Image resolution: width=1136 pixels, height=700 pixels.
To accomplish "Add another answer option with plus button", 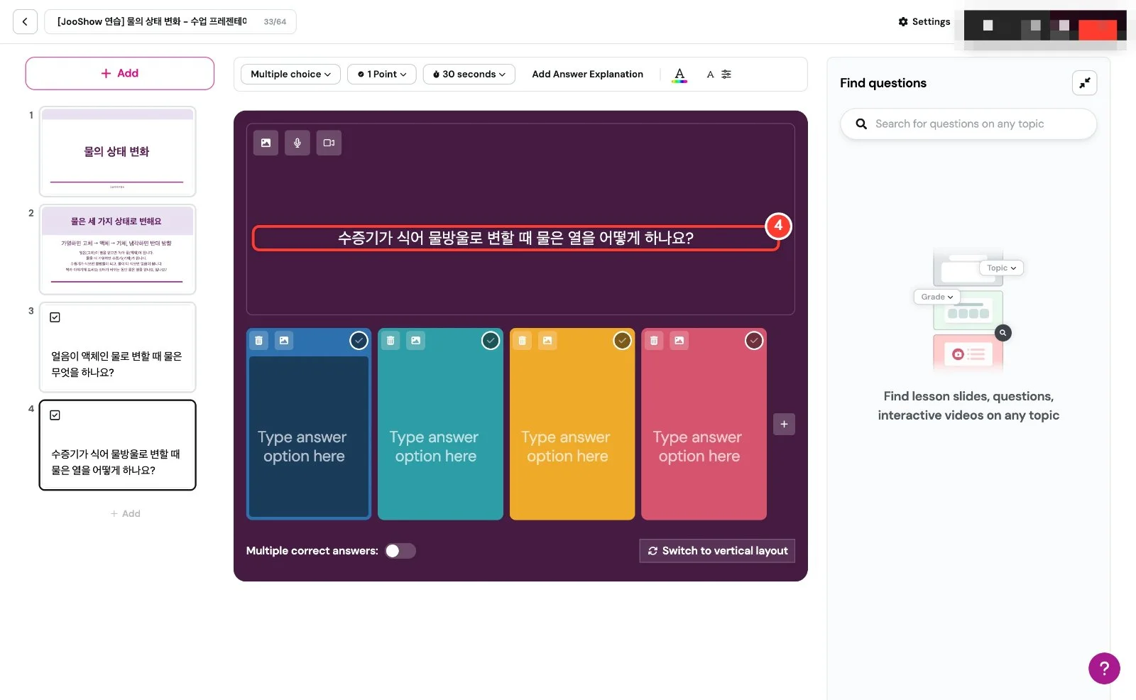I will 784,424.
